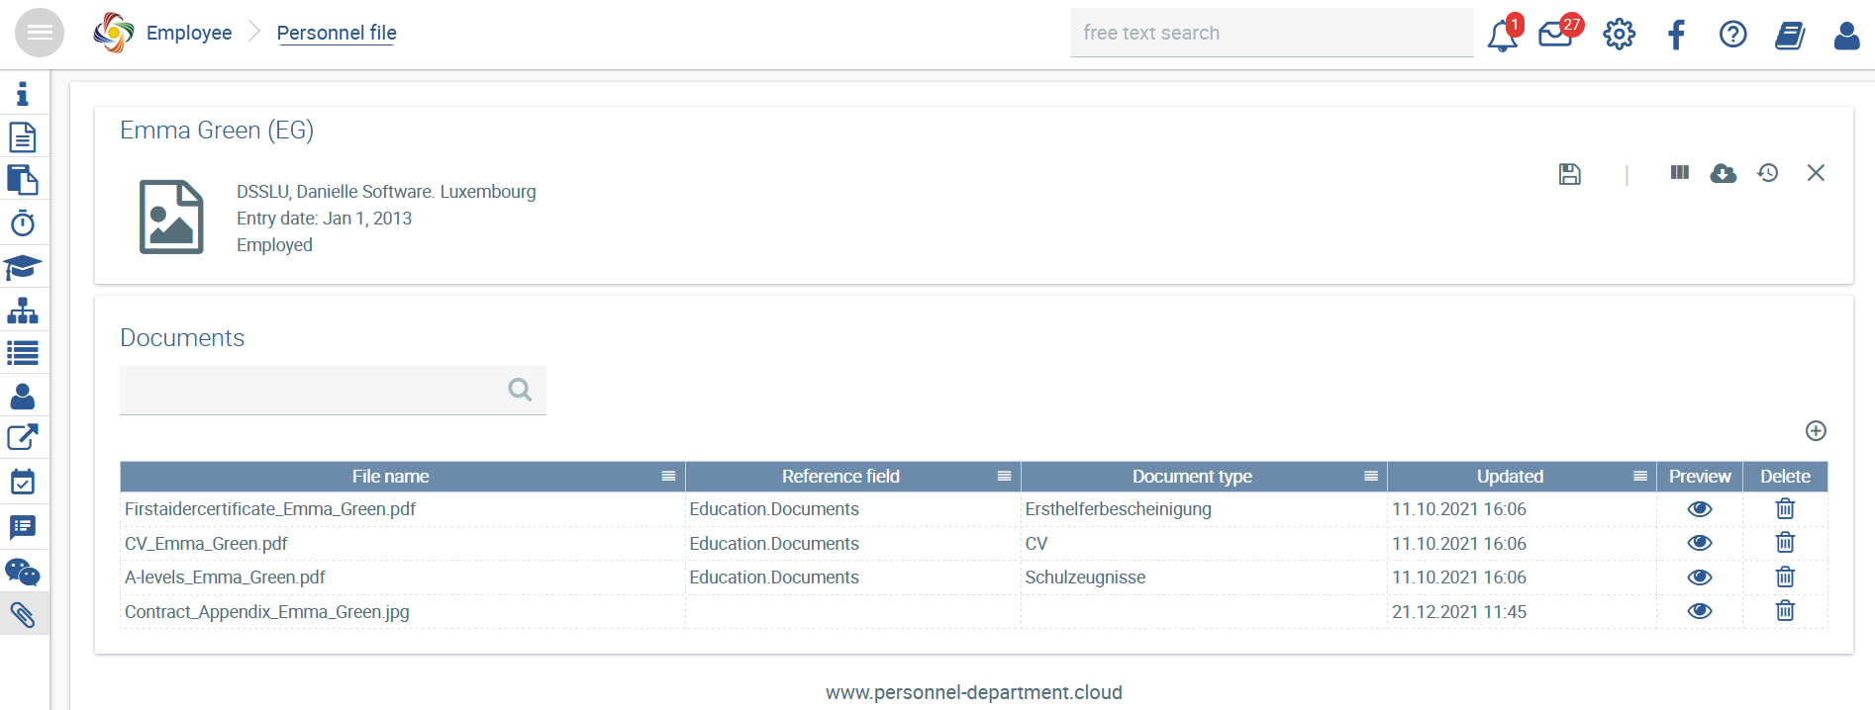Sort by Document type header
This screenshot has height=710, width=1875.
(1192, 477)
